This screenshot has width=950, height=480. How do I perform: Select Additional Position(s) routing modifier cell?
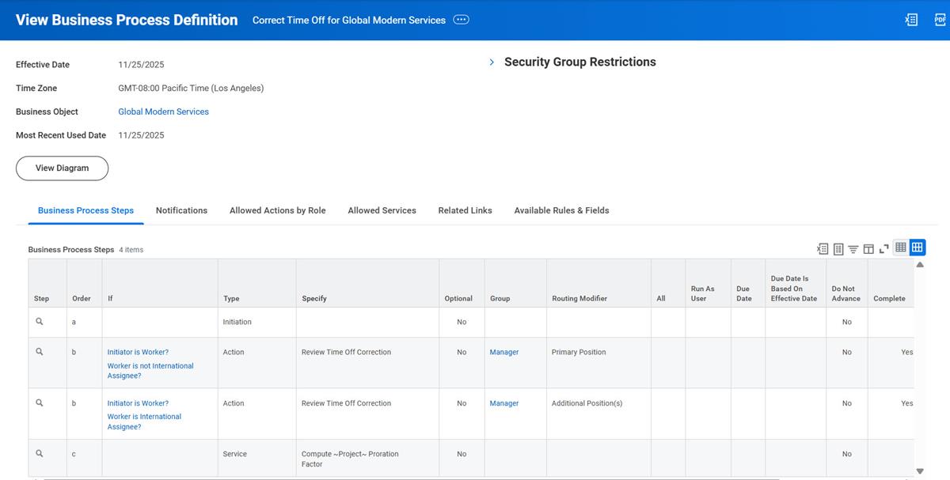pos(598,414)
